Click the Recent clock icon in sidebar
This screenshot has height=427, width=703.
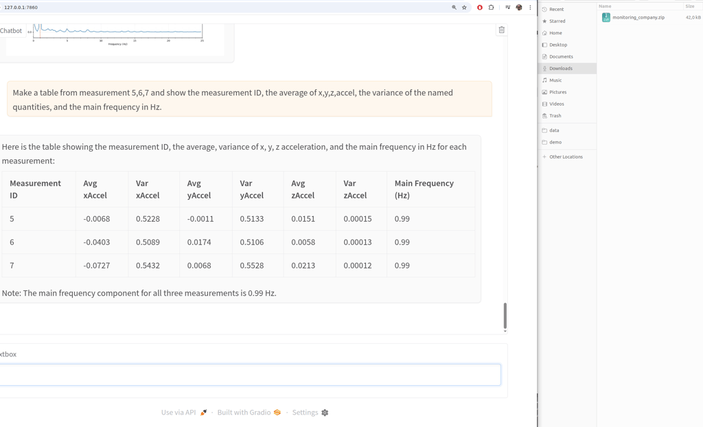[x=544, y=9]
